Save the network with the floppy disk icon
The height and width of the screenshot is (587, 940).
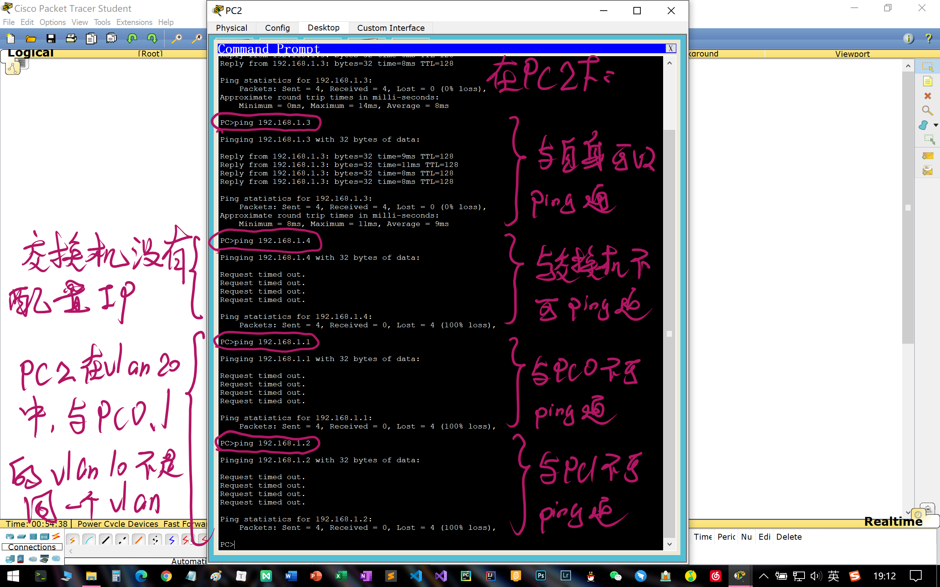pyautogui.click(x=51, y=38)
